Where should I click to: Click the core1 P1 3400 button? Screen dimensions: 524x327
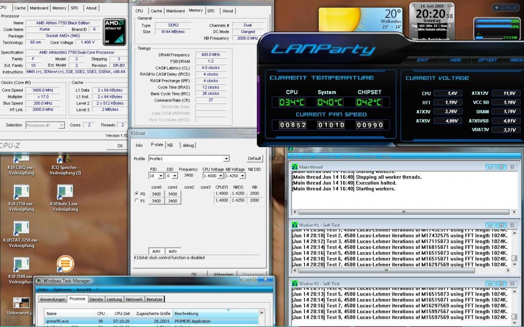pyautogui.click(x=173, y=201)
